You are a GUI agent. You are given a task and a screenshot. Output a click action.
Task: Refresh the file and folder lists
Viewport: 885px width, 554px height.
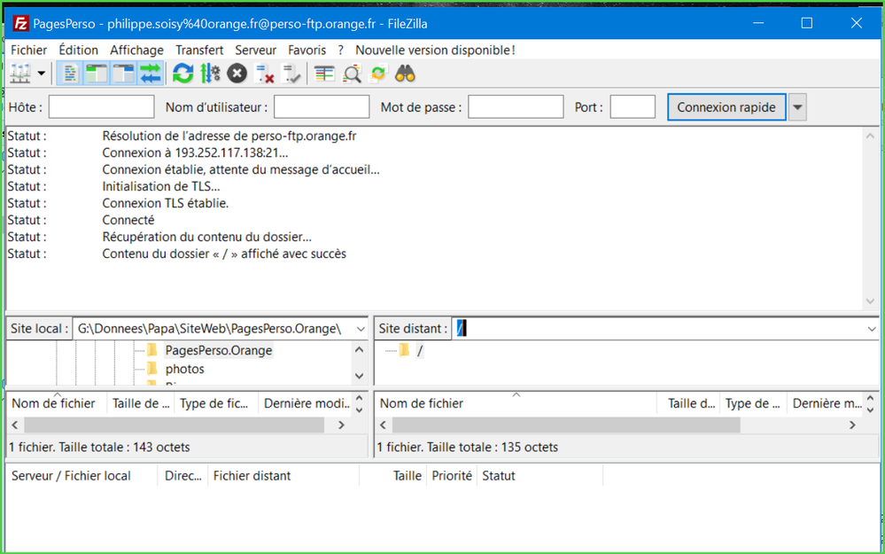point(183,74)
